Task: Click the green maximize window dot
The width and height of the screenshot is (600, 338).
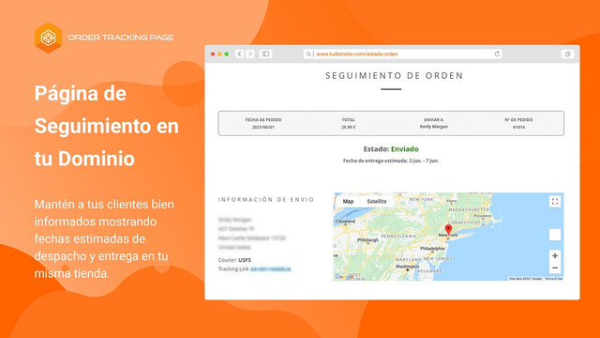Action: (227, 54)
